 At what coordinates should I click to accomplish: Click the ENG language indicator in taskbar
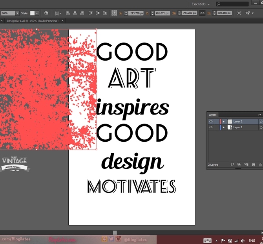pyautogui.click(x=252, y=240)
